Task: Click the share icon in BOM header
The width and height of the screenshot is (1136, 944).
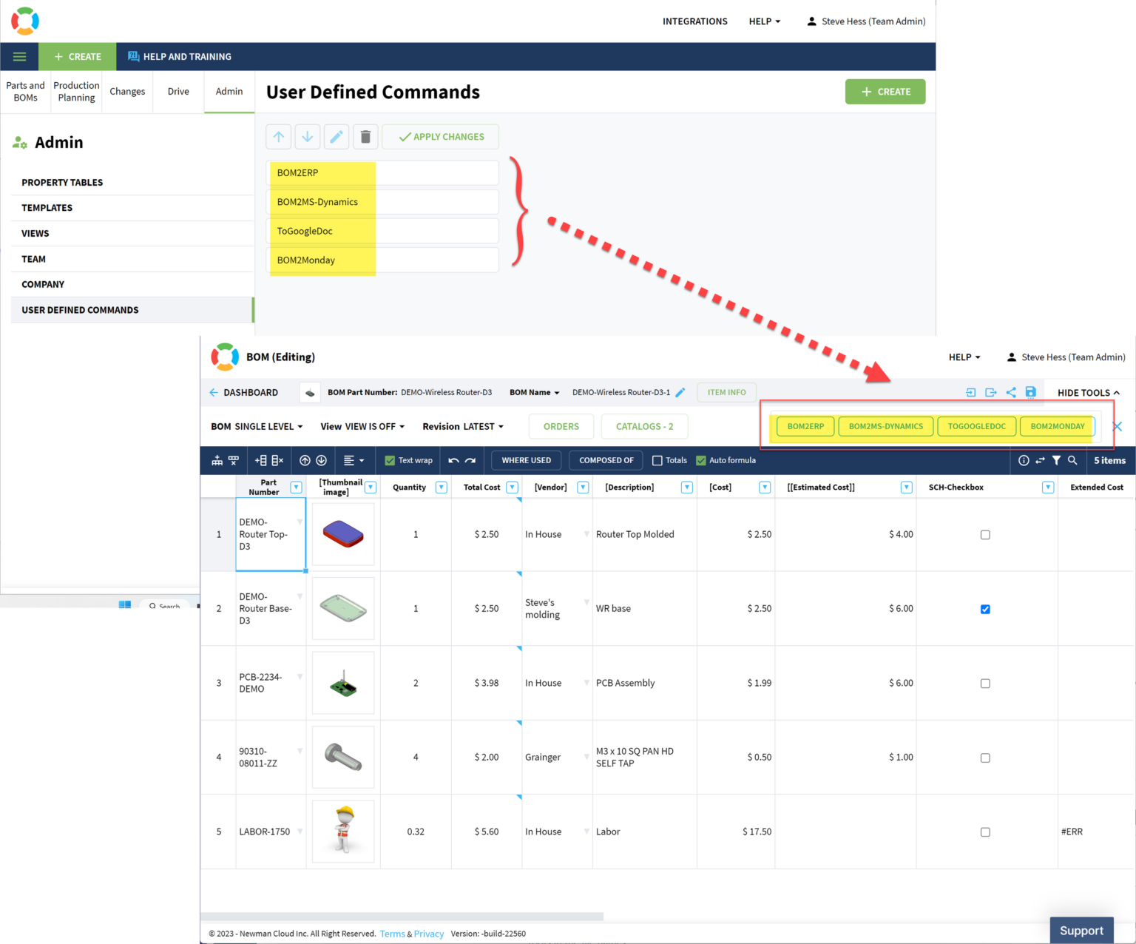Action: (x=1010, y=393)
